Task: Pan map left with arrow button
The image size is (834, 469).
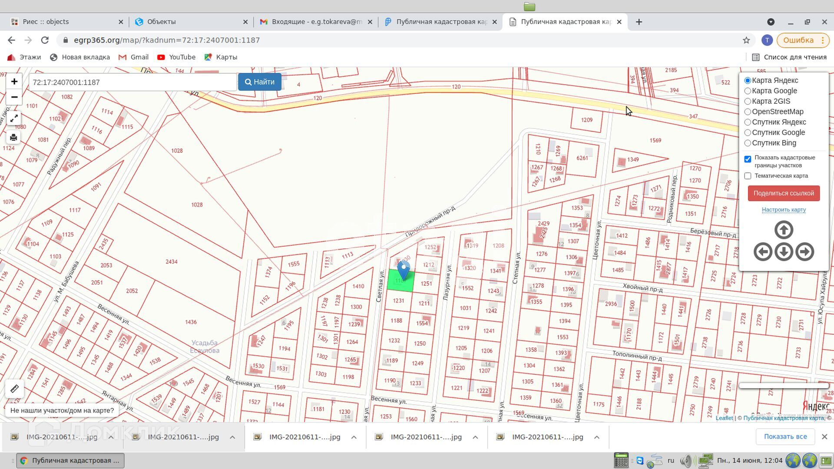Action: pyautogui.click(x=763, y=252)
